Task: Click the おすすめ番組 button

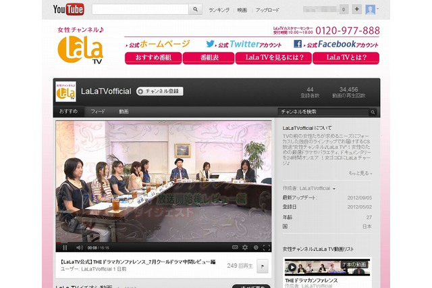Action: click(x=153, y=58)
